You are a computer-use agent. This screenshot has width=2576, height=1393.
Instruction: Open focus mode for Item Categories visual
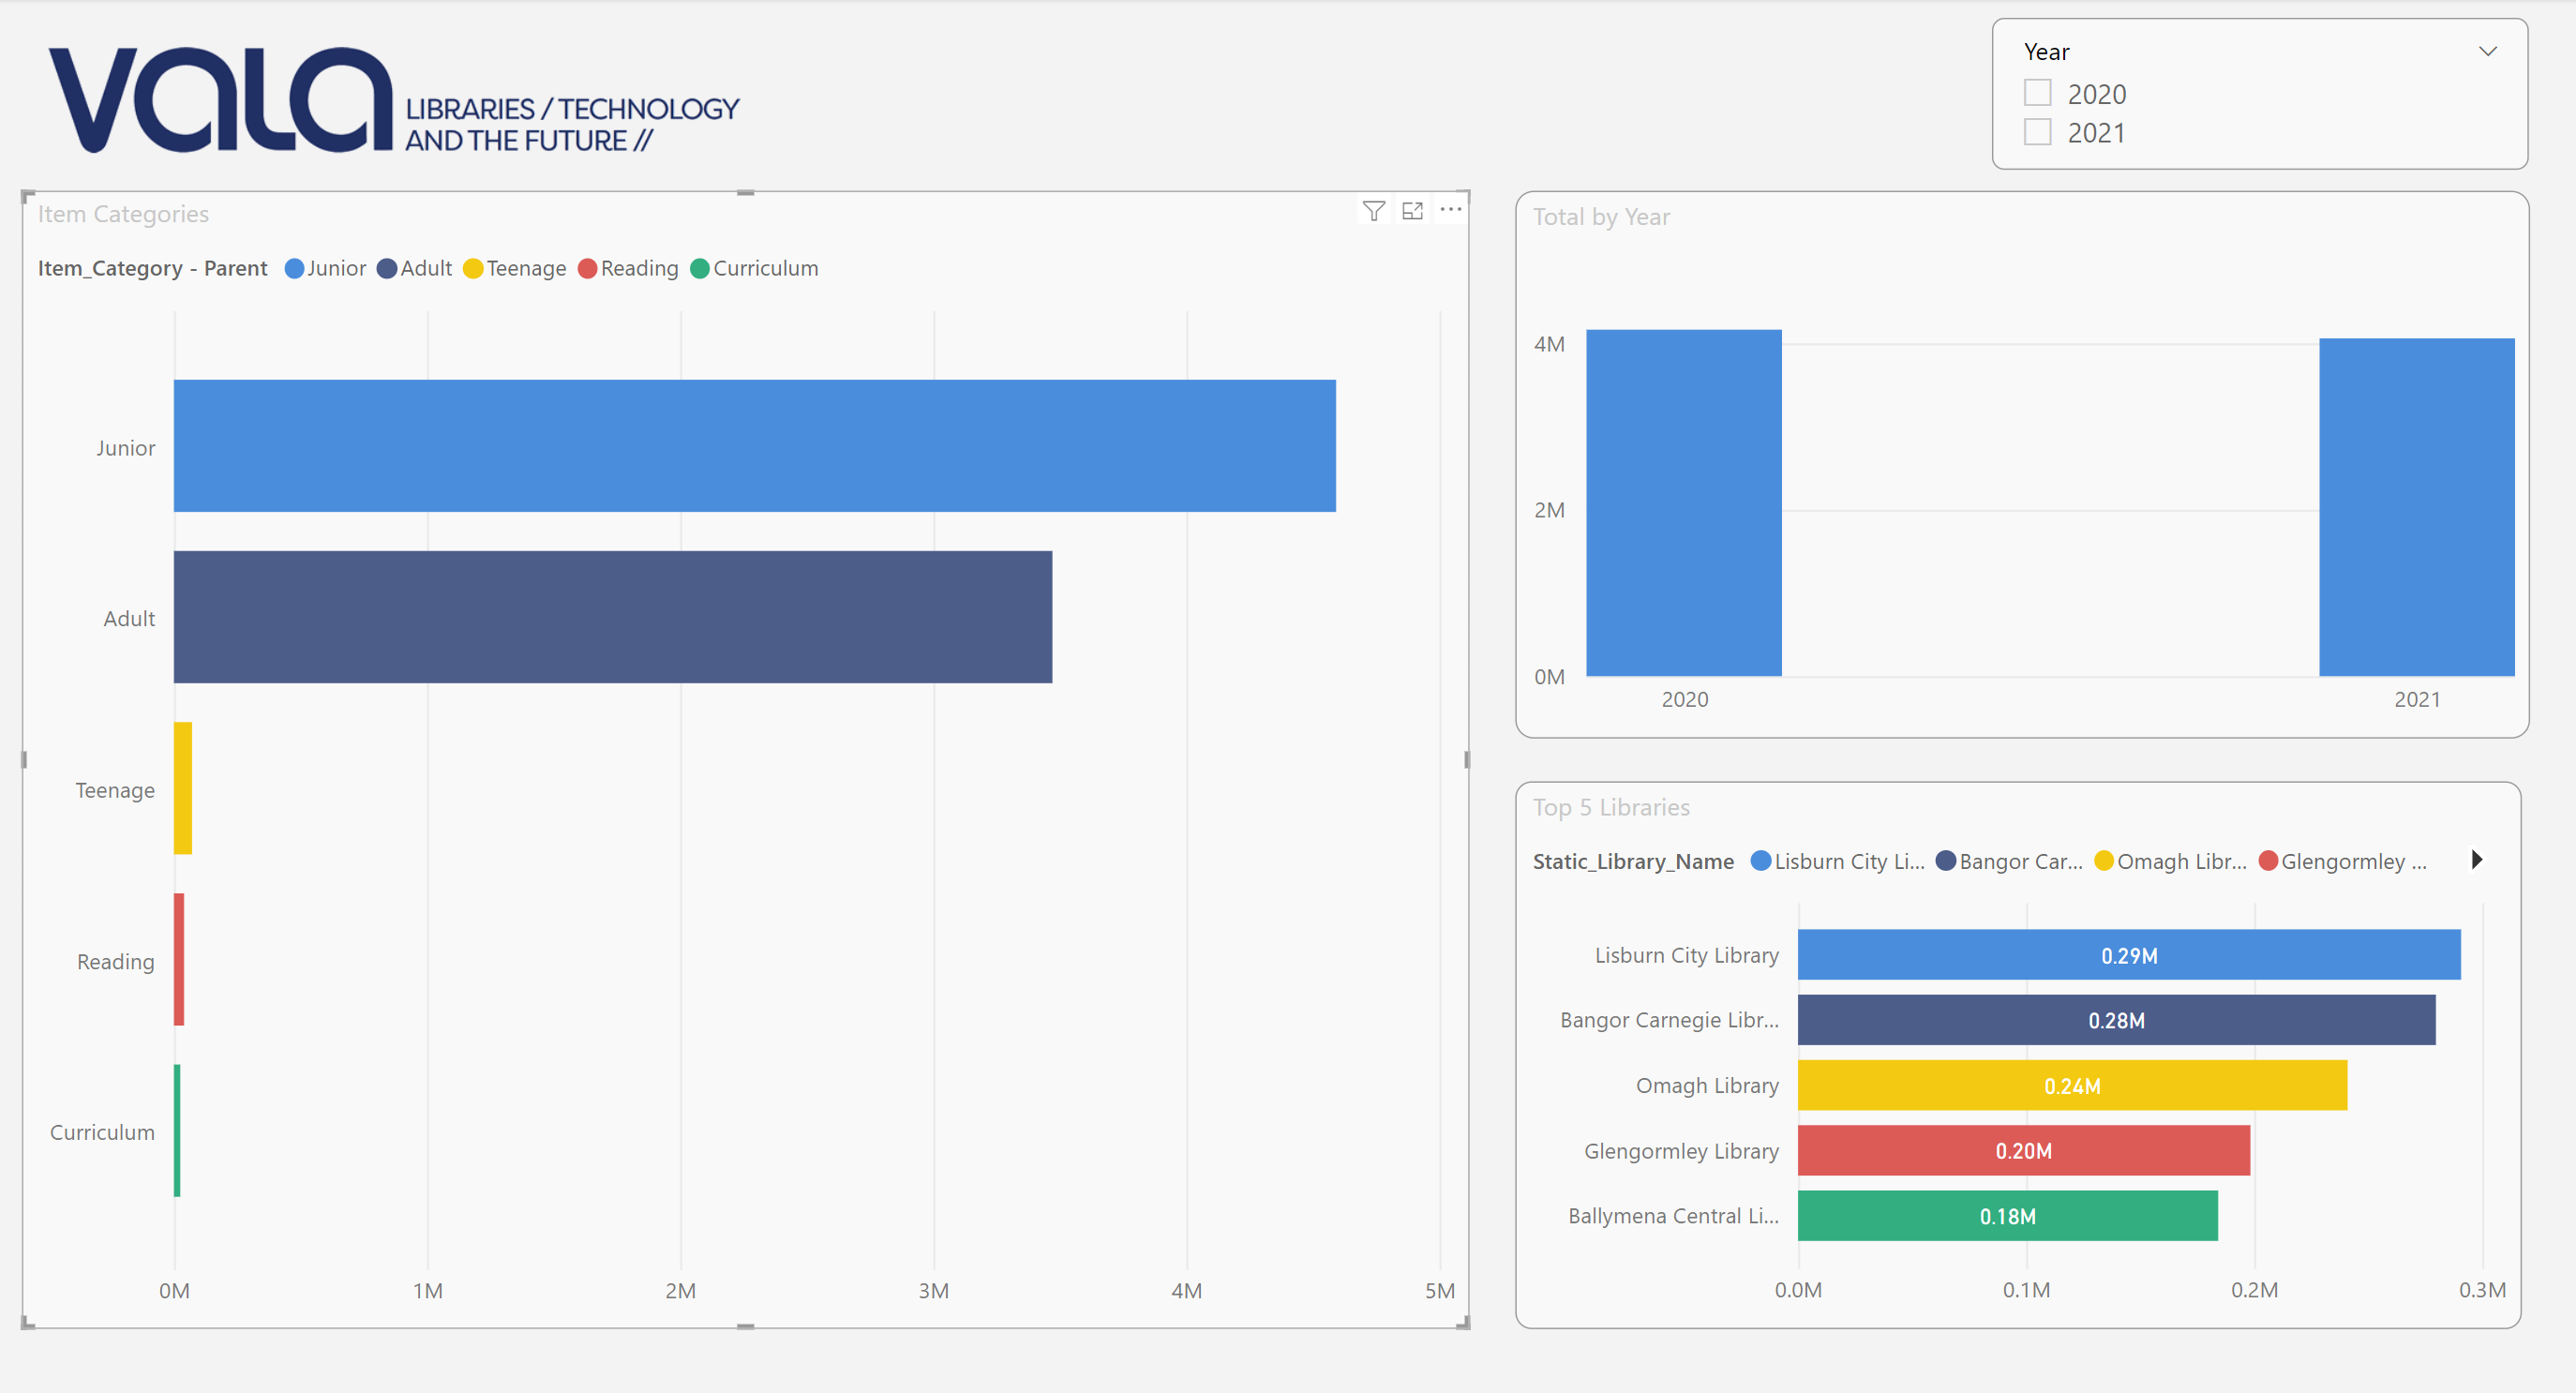pos(1412,210)
